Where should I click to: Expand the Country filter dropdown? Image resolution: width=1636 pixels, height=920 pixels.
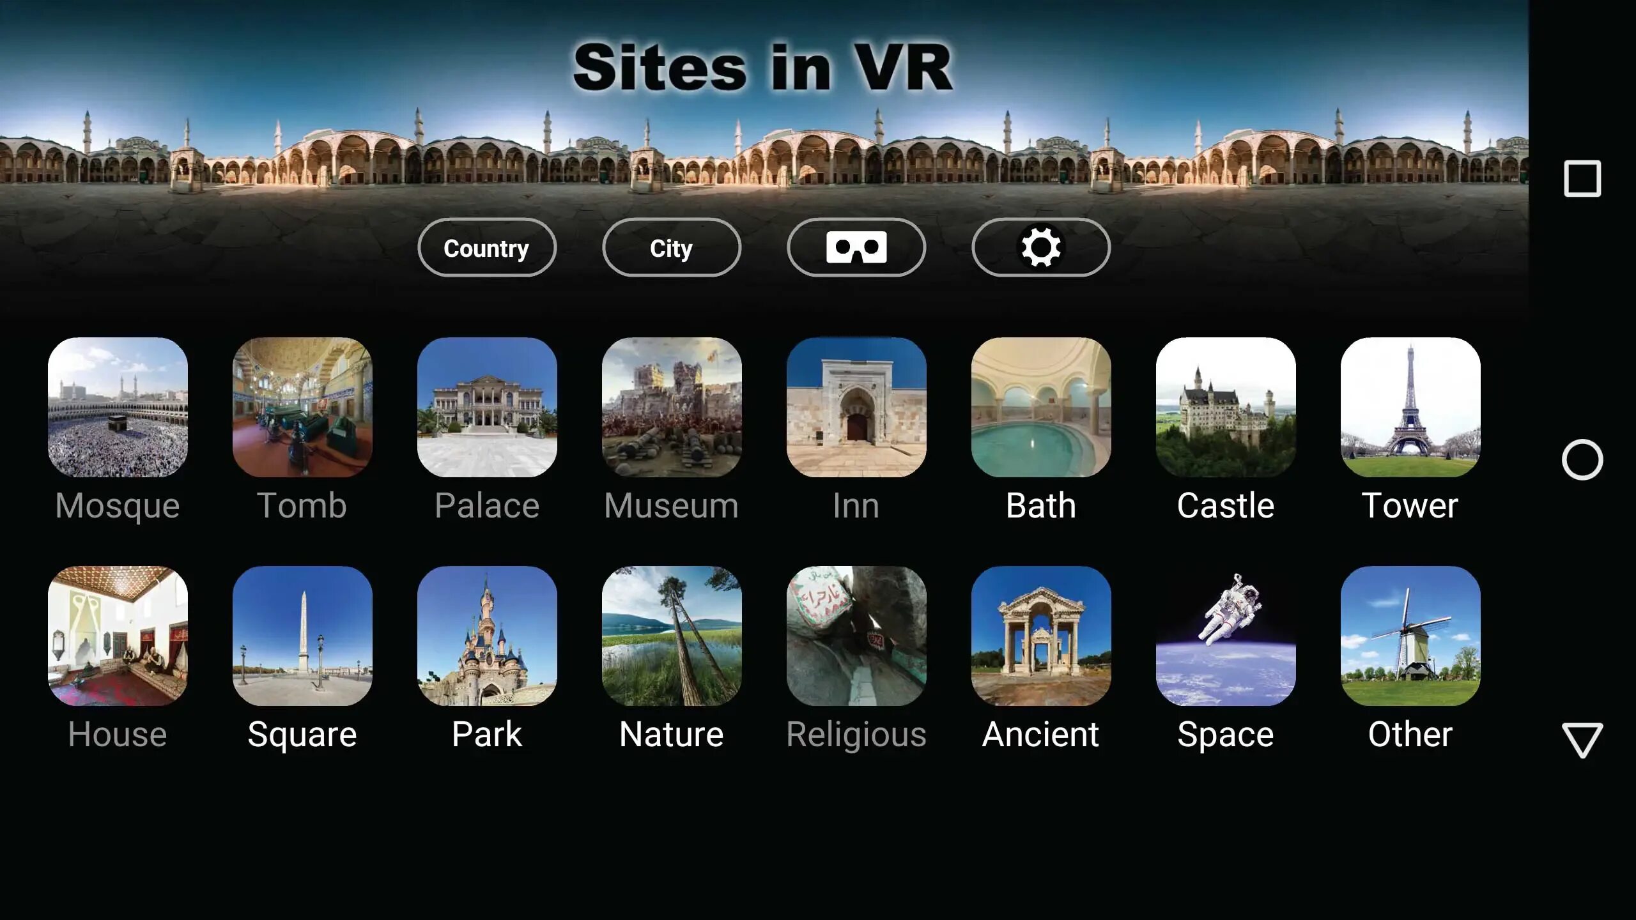(486, 247)
